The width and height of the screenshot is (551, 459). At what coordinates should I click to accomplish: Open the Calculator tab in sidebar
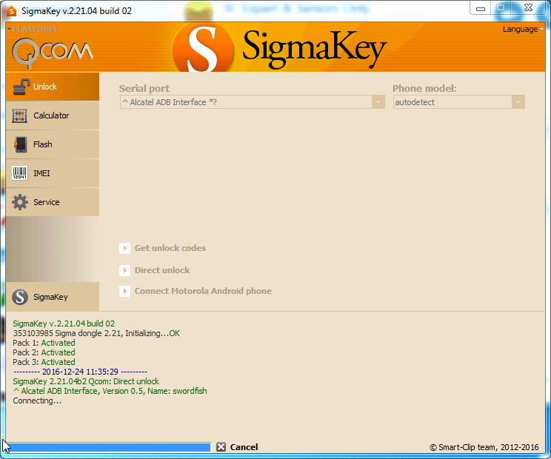(53, 115)
